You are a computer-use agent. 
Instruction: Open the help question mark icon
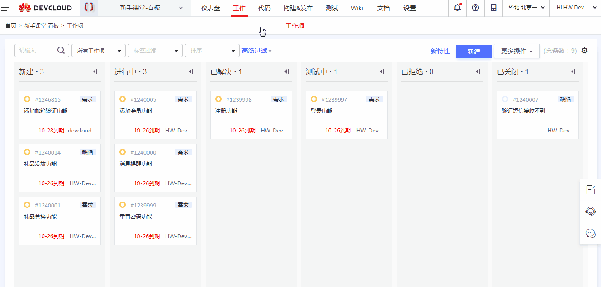(475, 8)
